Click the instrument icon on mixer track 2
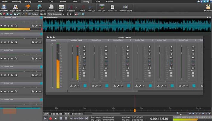 click(93, 86)
